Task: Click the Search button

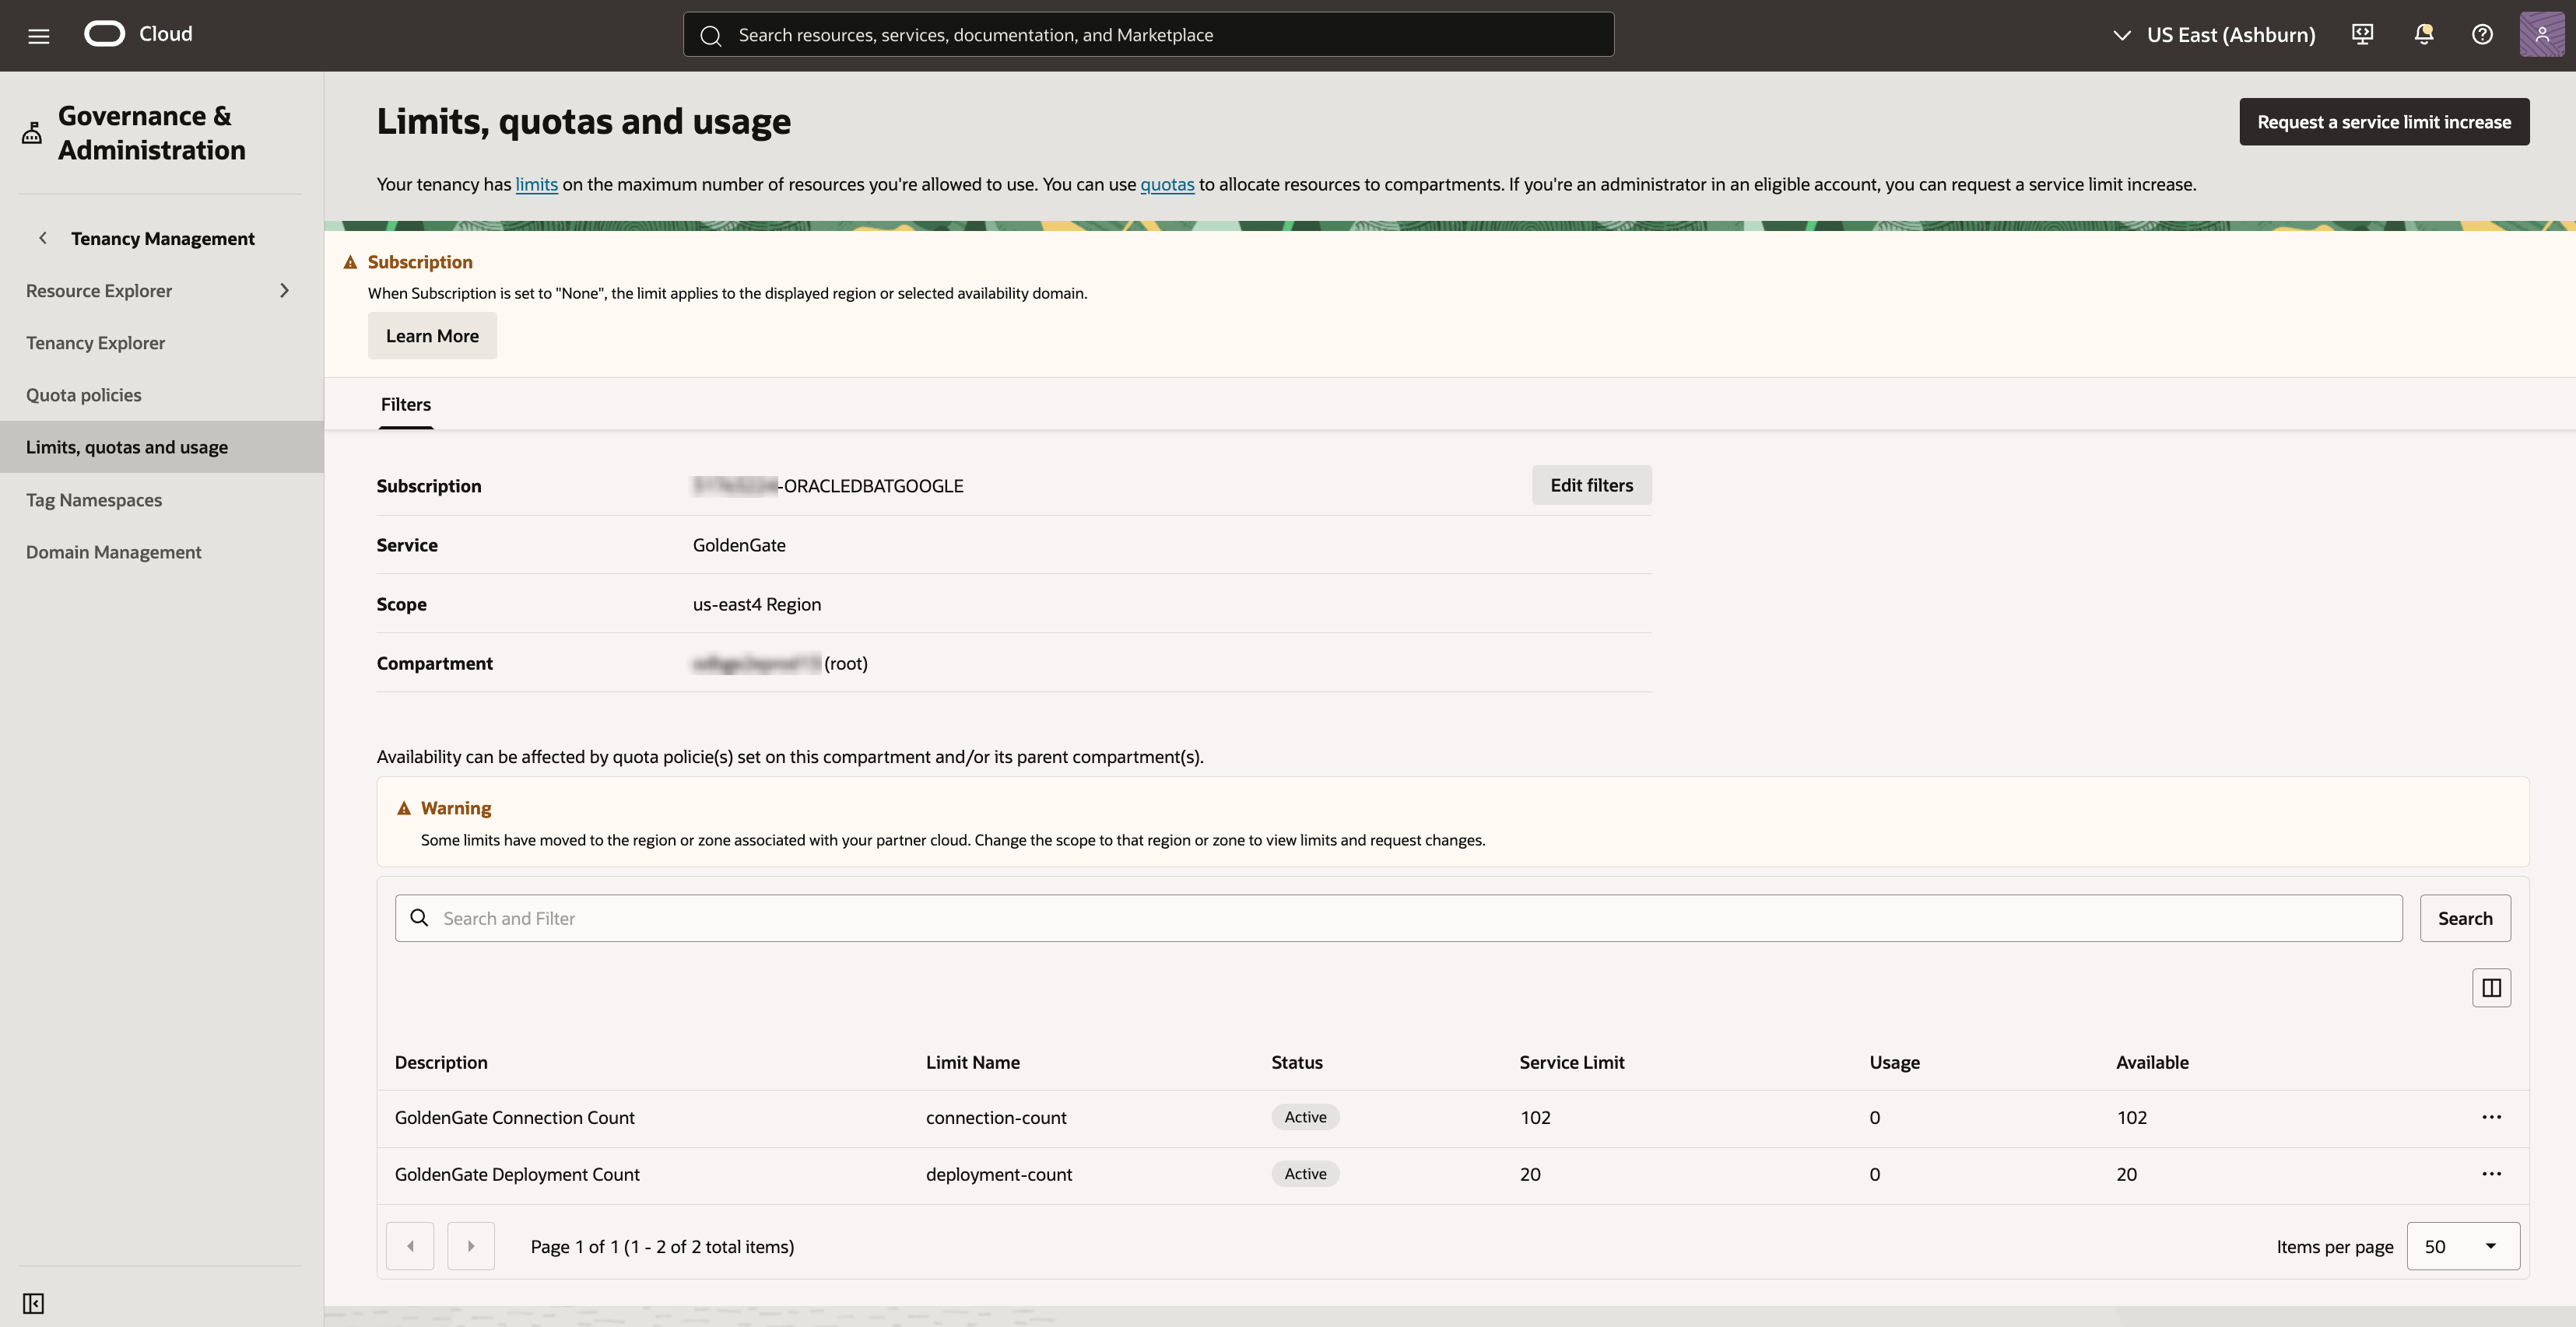Action: pyautogui.click(x=2465, y=917)
